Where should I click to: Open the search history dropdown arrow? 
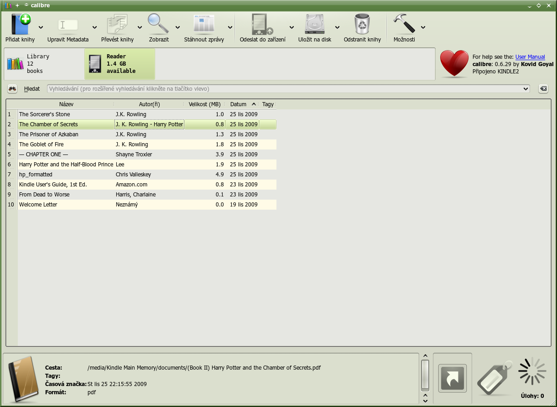pos(526,89)
